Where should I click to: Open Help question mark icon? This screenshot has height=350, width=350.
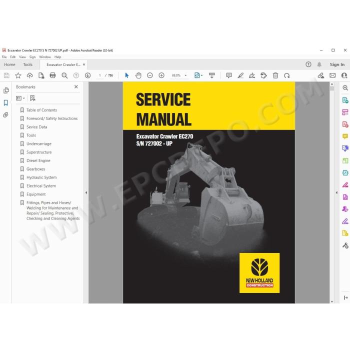308,64
